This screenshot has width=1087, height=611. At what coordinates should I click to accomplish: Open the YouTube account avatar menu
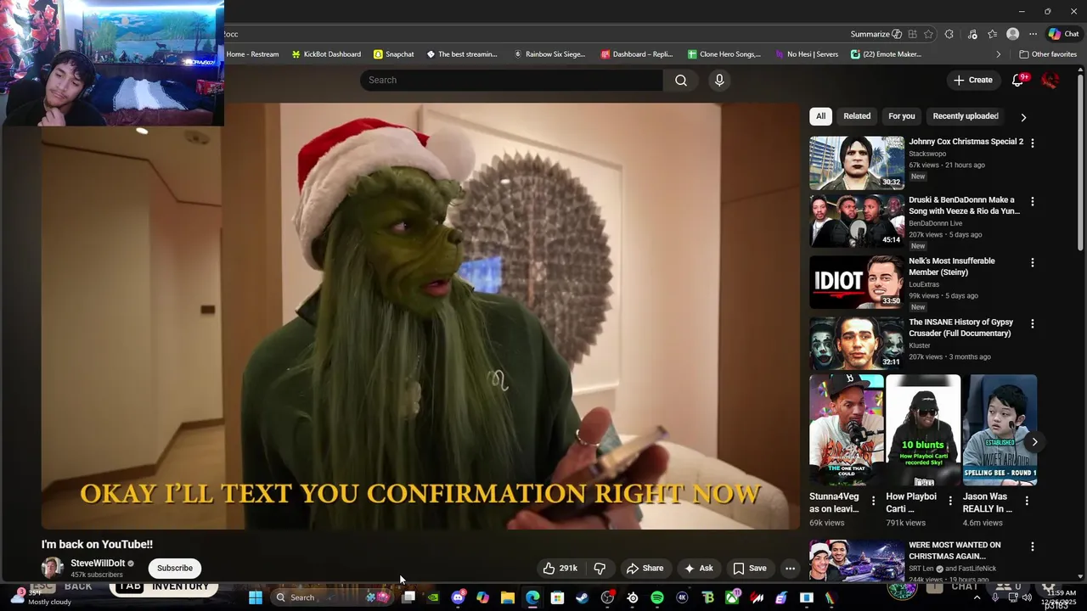pos(1050,80)
